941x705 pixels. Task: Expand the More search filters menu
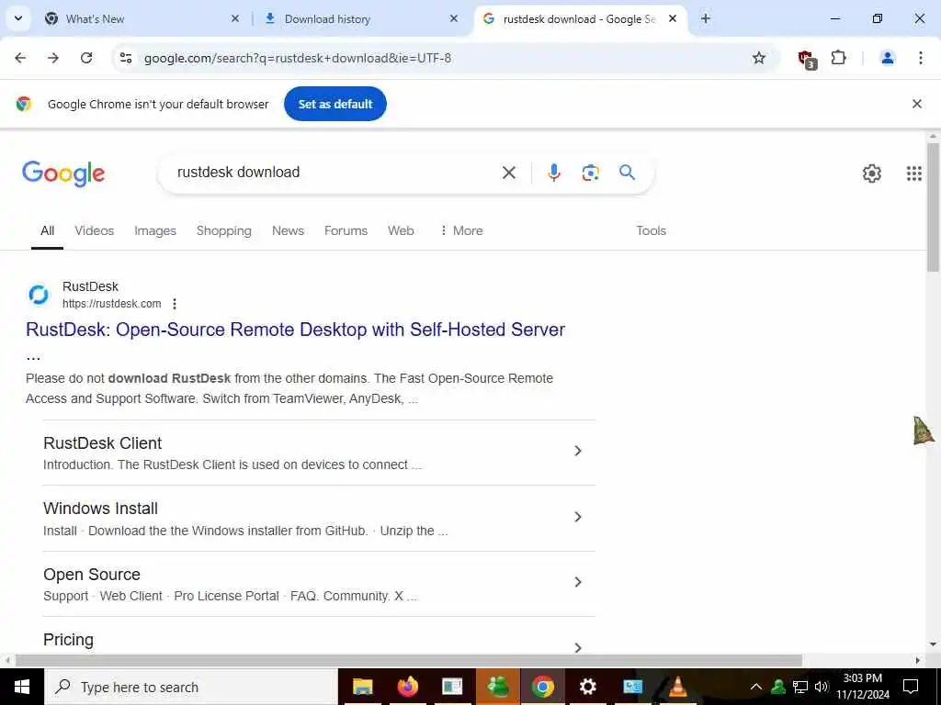[461, 230]
